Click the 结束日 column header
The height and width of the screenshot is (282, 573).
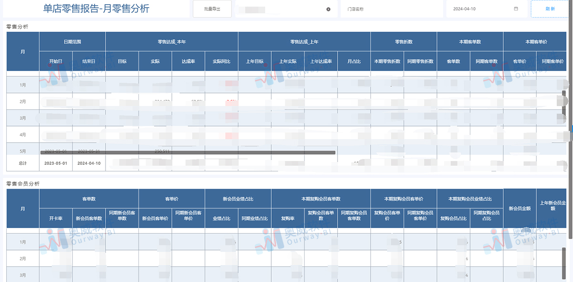click(x=89, y=62)
